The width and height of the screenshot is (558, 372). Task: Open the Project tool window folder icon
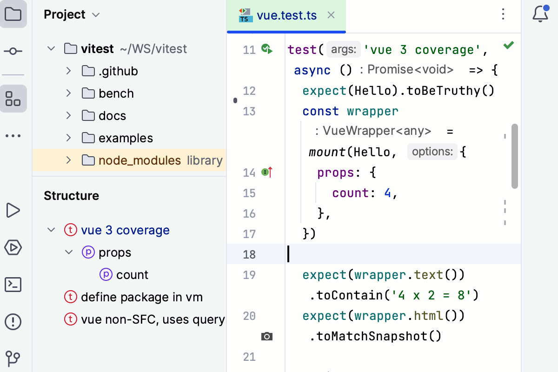[x=13, y=14]
